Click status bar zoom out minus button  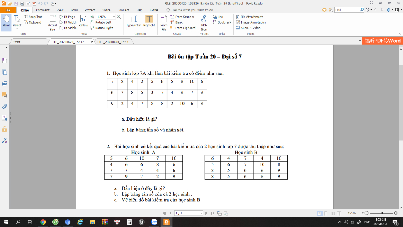pos(367,213)
